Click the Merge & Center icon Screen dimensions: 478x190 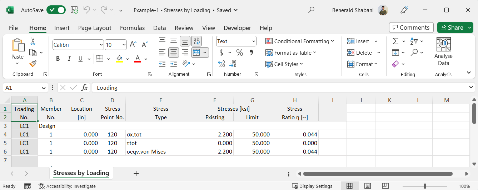coord(196,52)
